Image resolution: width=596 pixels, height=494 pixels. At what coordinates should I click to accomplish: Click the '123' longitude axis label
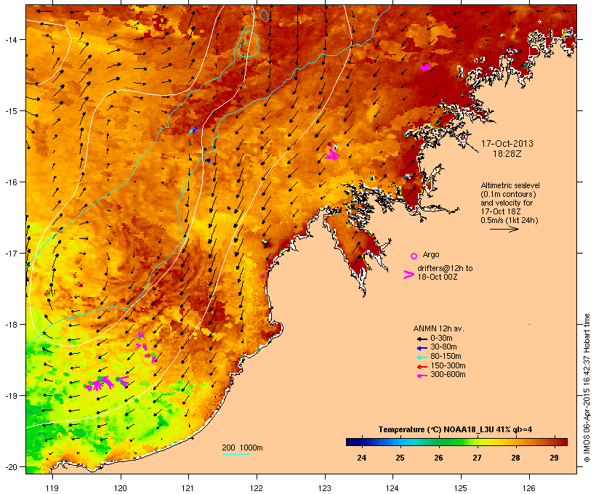325,488
